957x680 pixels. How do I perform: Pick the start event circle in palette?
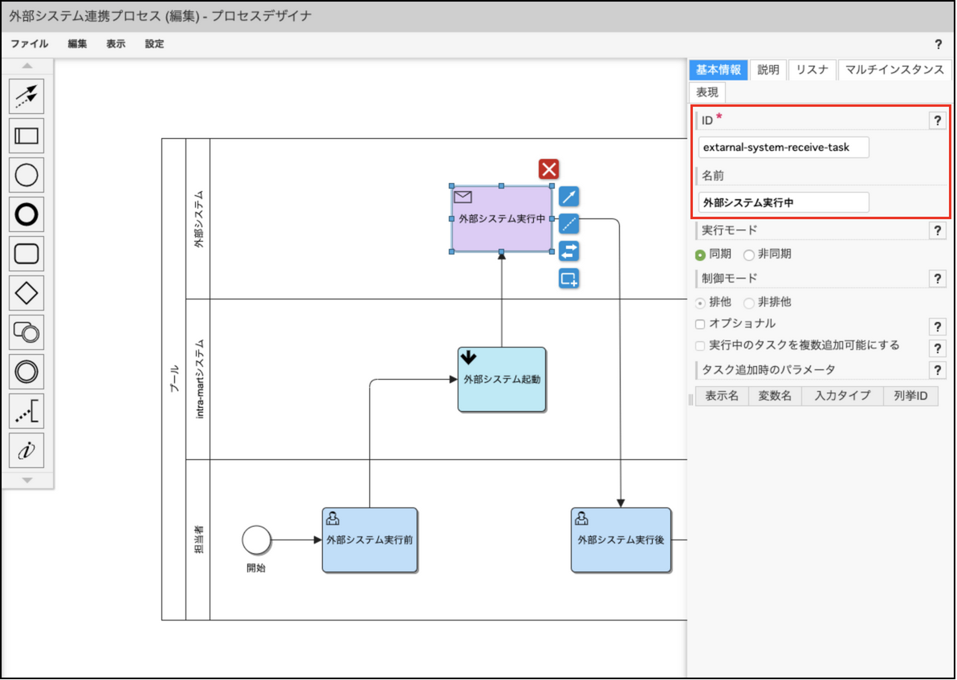[x=26, y=175]
